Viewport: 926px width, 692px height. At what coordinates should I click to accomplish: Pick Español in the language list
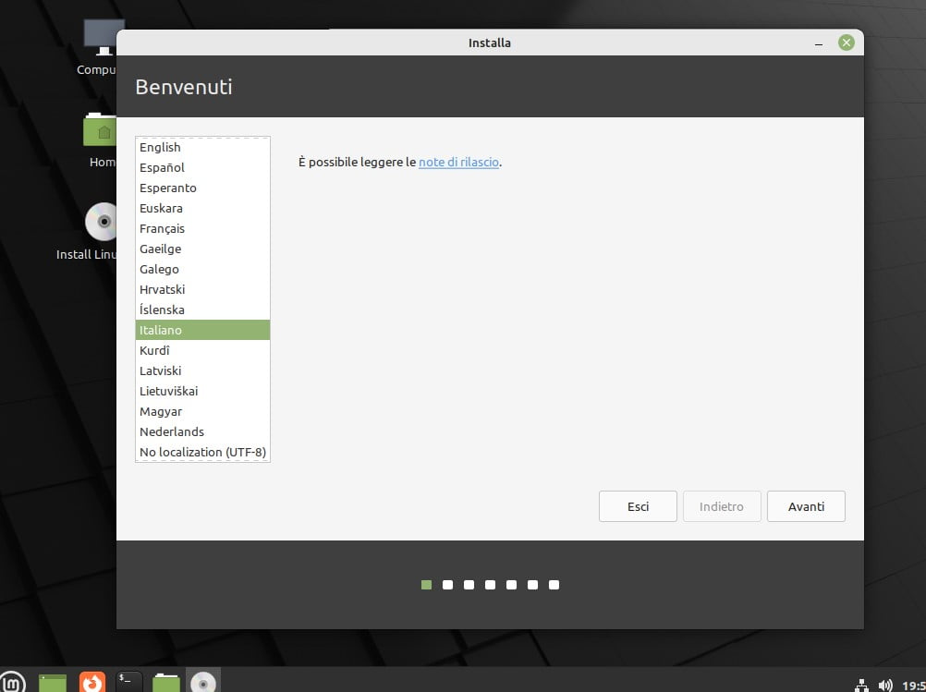pos(162,167)
